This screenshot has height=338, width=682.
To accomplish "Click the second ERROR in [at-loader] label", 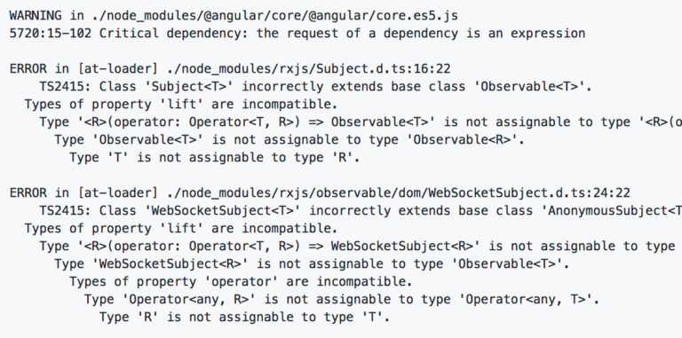I will coord(83,193).
